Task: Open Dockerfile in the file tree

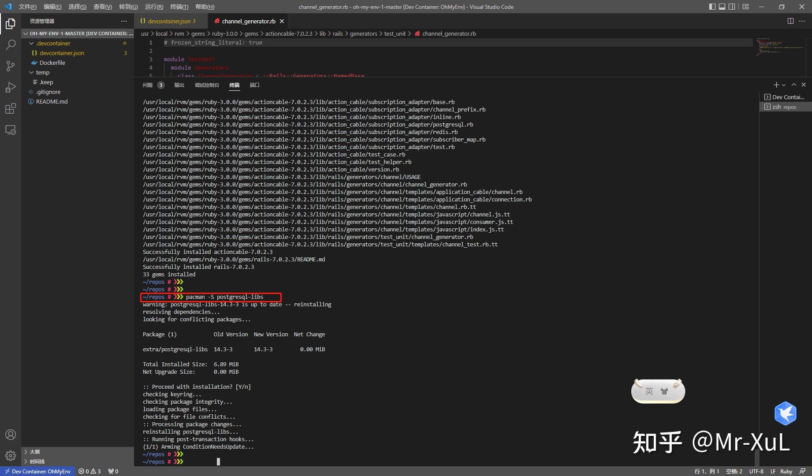Action: pyautogui.click(x=78, y=63)
